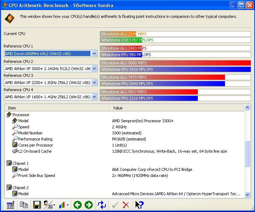The height and width of the screenshot is (212, 255).
Task: Cancel using the red X icon
Action: pos(126,205)
